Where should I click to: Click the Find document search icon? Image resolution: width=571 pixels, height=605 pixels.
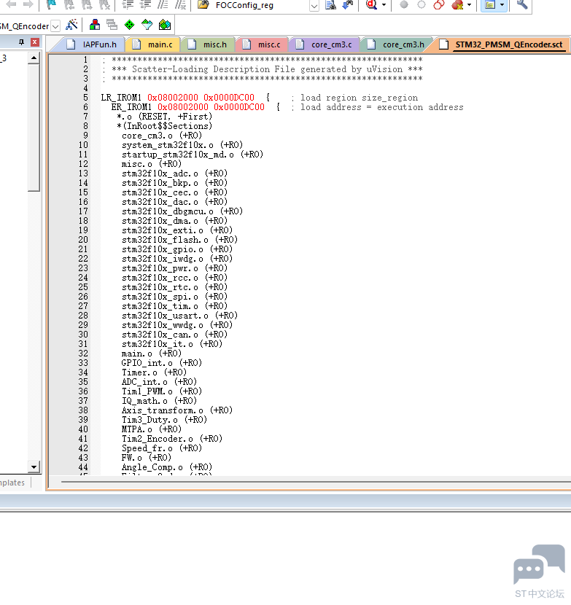pyautogui.click(x=330, y=4)
